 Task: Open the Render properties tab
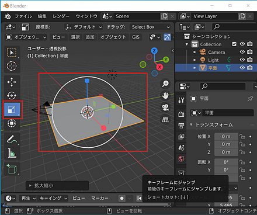click(x=181, y=114)
